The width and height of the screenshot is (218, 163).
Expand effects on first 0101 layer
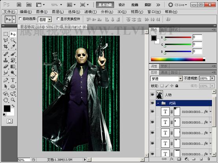pos(211,112)
